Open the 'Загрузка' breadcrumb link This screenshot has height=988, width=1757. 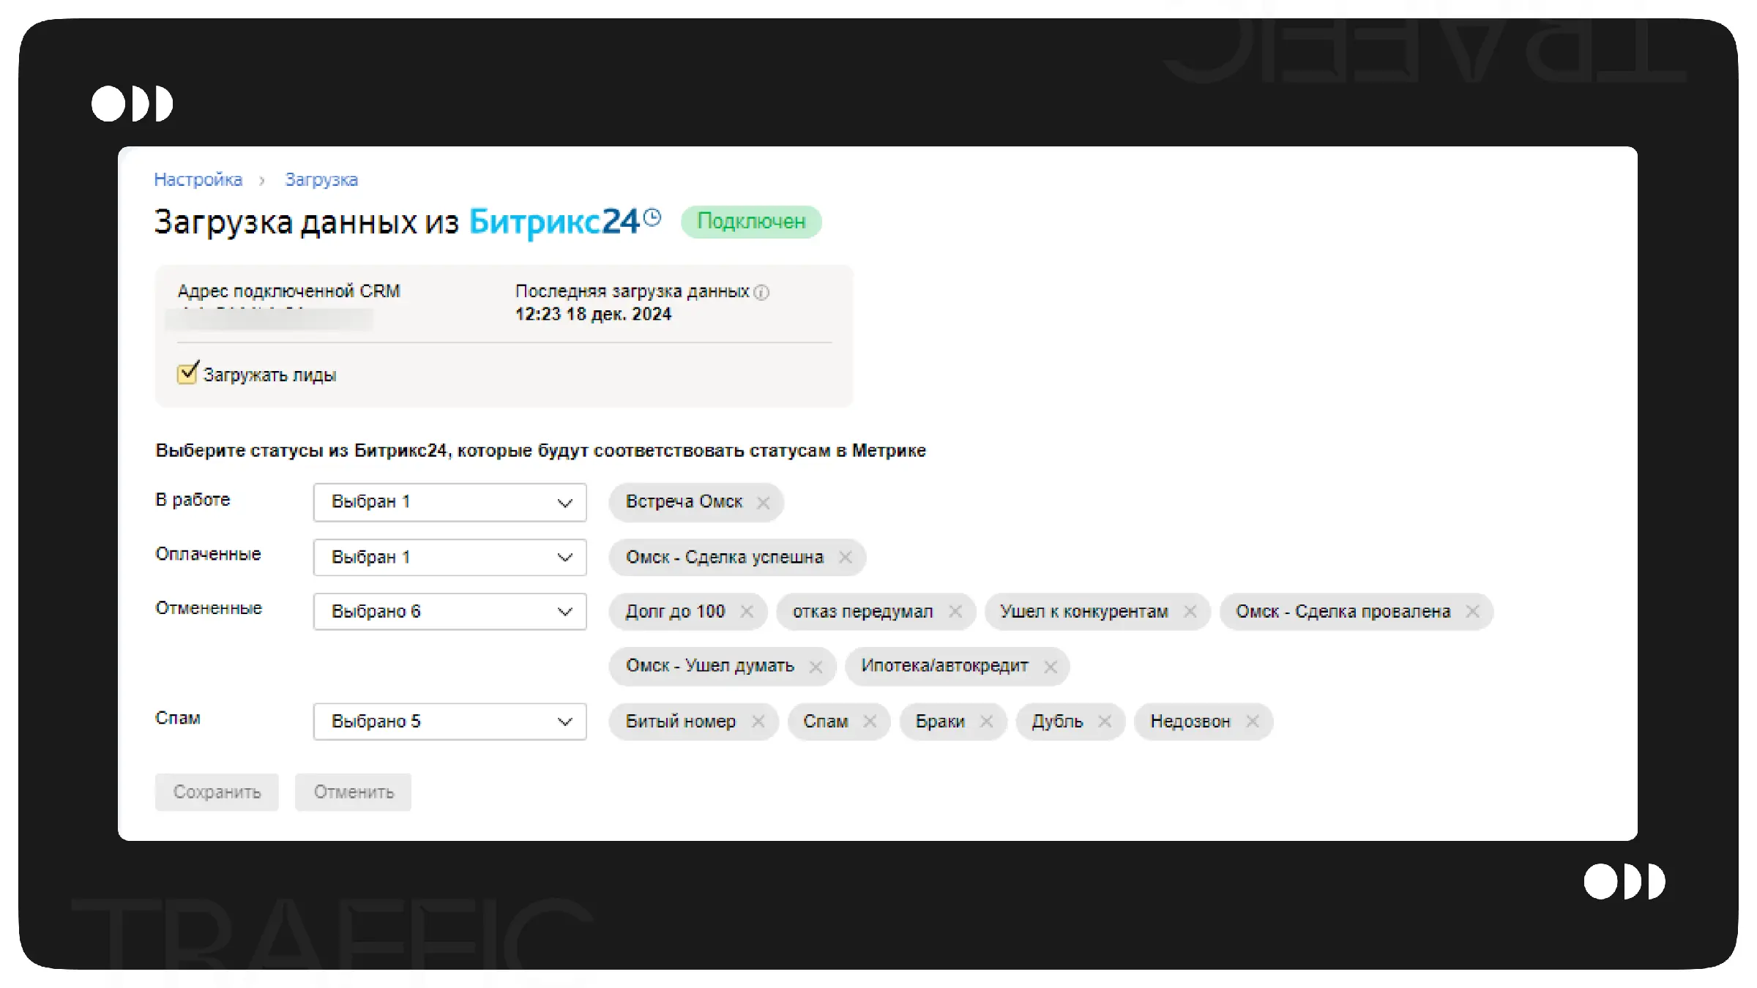coord(321,180)
